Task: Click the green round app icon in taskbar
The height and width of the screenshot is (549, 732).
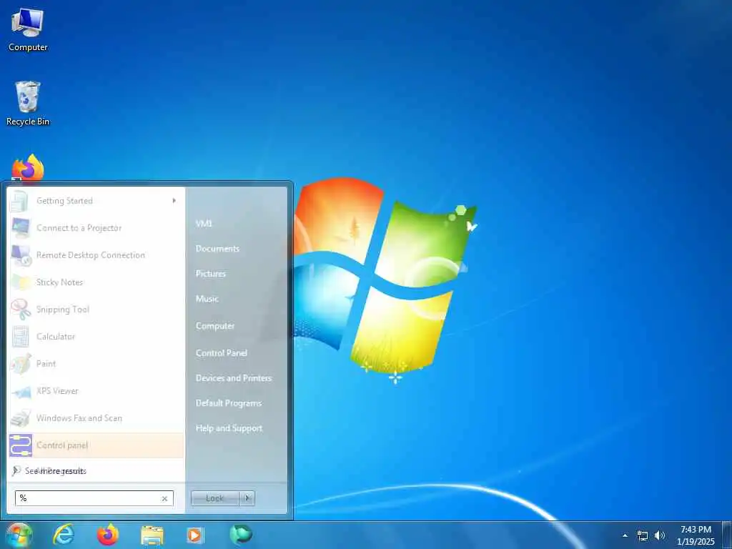Action: tap(241, 534)
